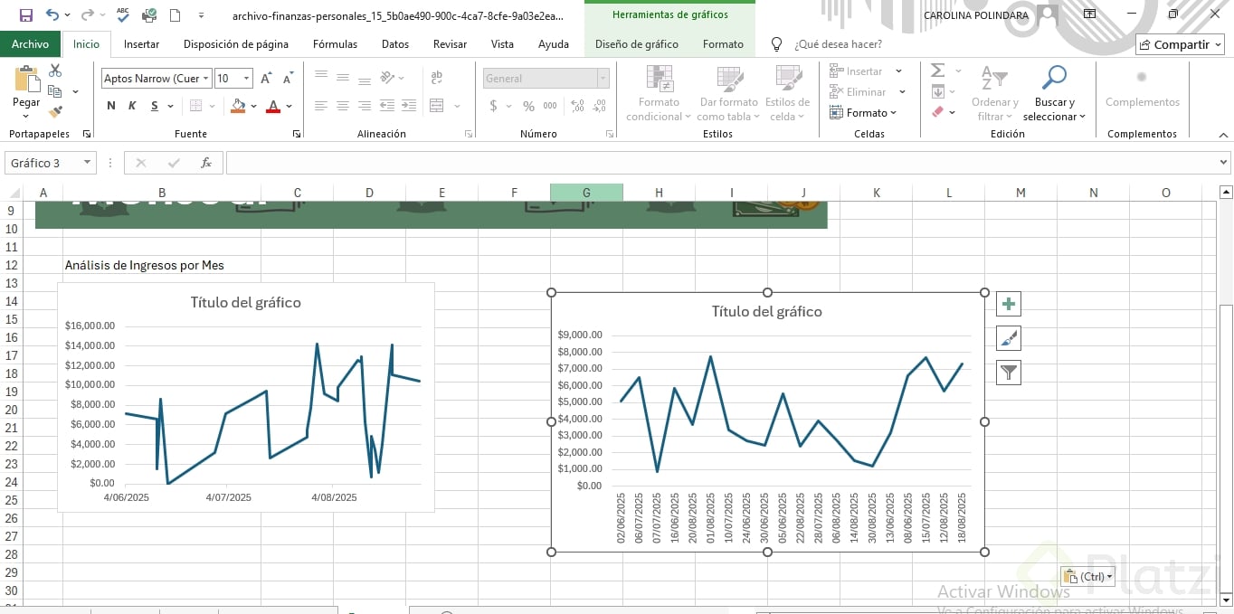Click the chart styles paintbrush icon
The width and height of the screenshot is (1234, 614).
point(1009,338)
